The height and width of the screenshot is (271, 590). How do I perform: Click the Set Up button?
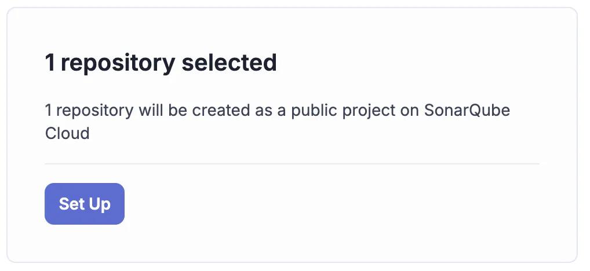click(x=84, y=204)
